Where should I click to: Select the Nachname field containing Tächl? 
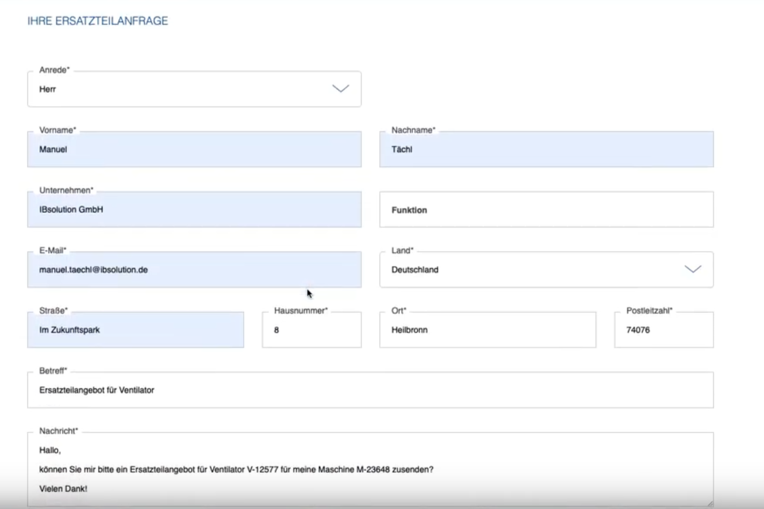(546, 150)
